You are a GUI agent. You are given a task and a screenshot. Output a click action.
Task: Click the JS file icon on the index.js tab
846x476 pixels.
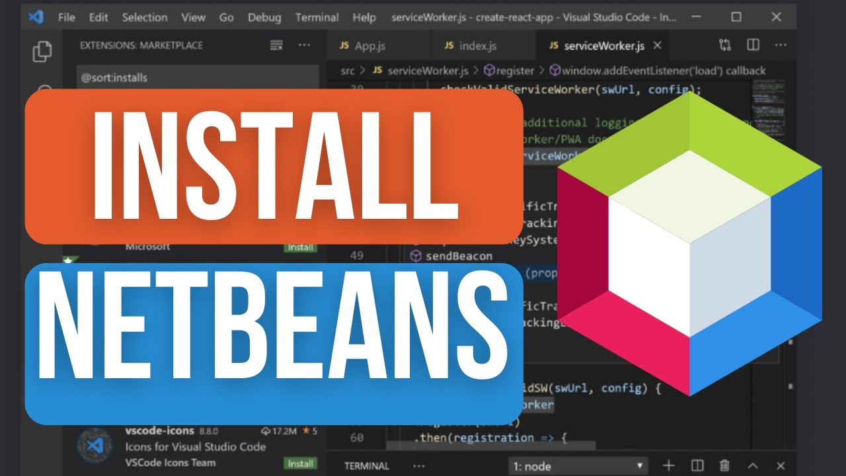pos(449,46)
